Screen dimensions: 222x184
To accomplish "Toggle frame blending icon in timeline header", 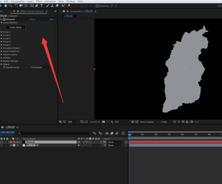I will click(112, 133).
